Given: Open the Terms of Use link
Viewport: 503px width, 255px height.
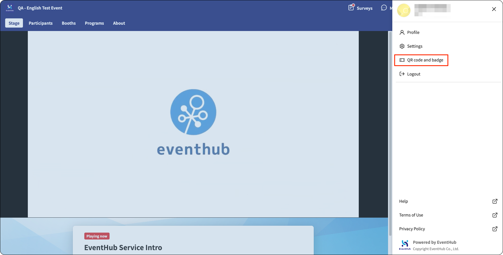Looking at the screenshot, I should click(411, 215).
